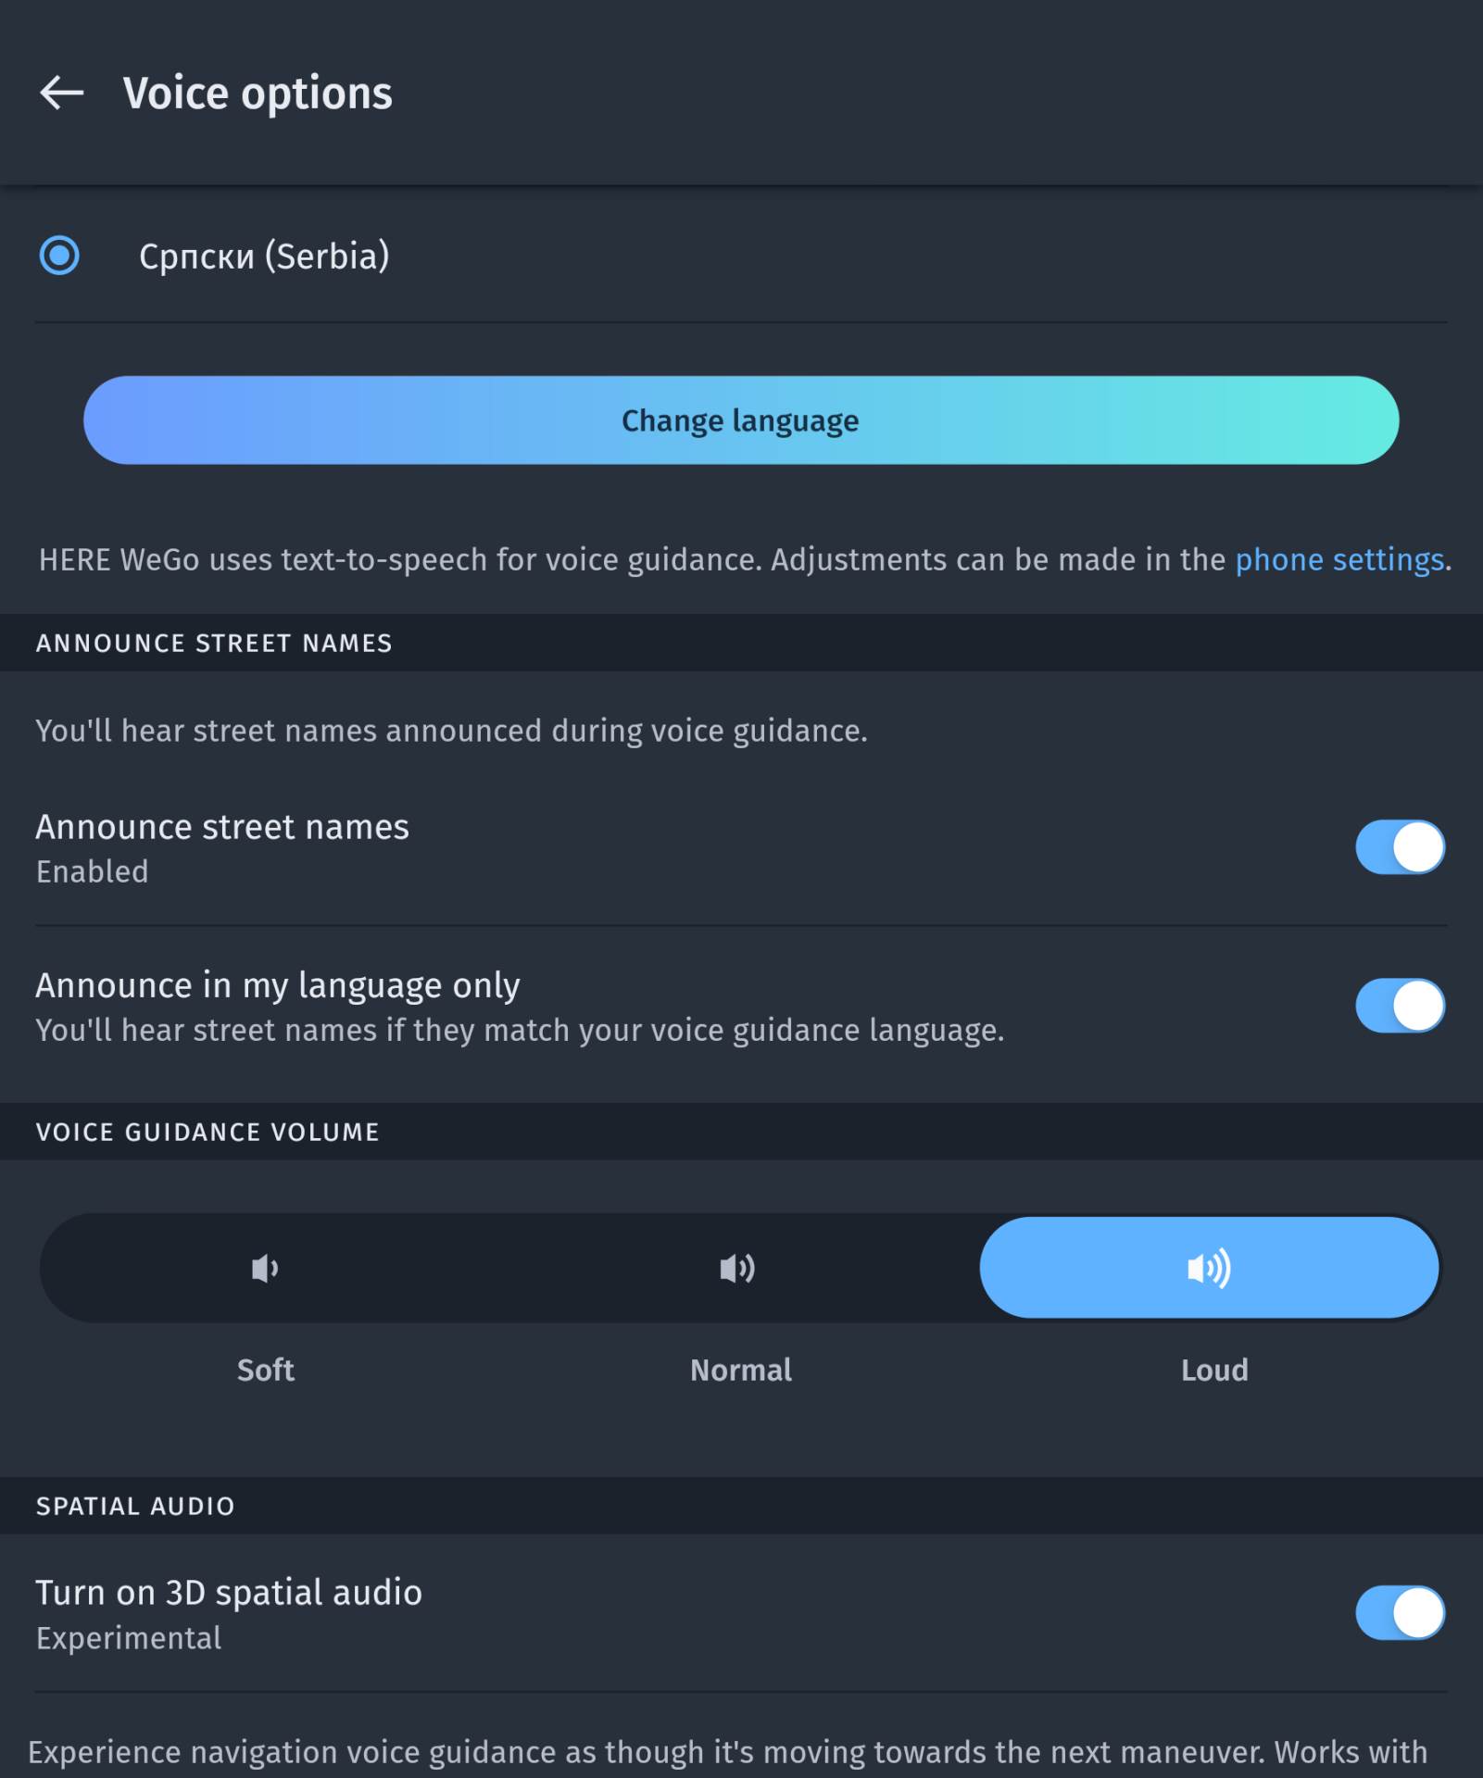
Task: Toggle the 3D spatial audio switch
Action: coord(1400,1612)
